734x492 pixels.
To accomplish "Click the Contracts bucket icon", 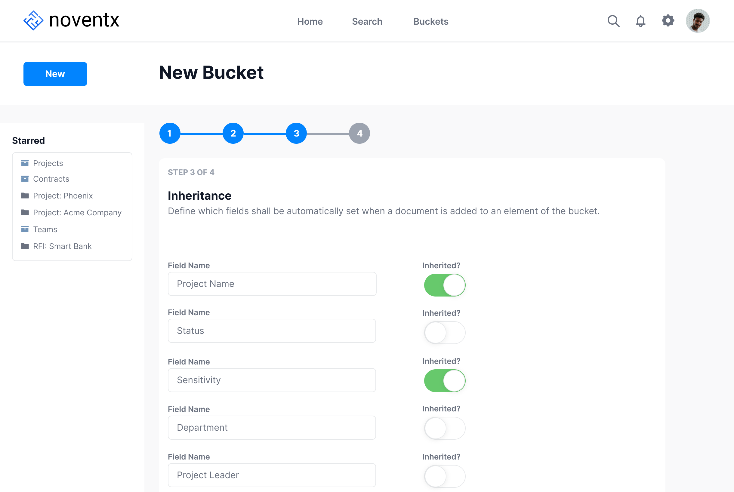I will pyautogui.click(x=25, y=179).
